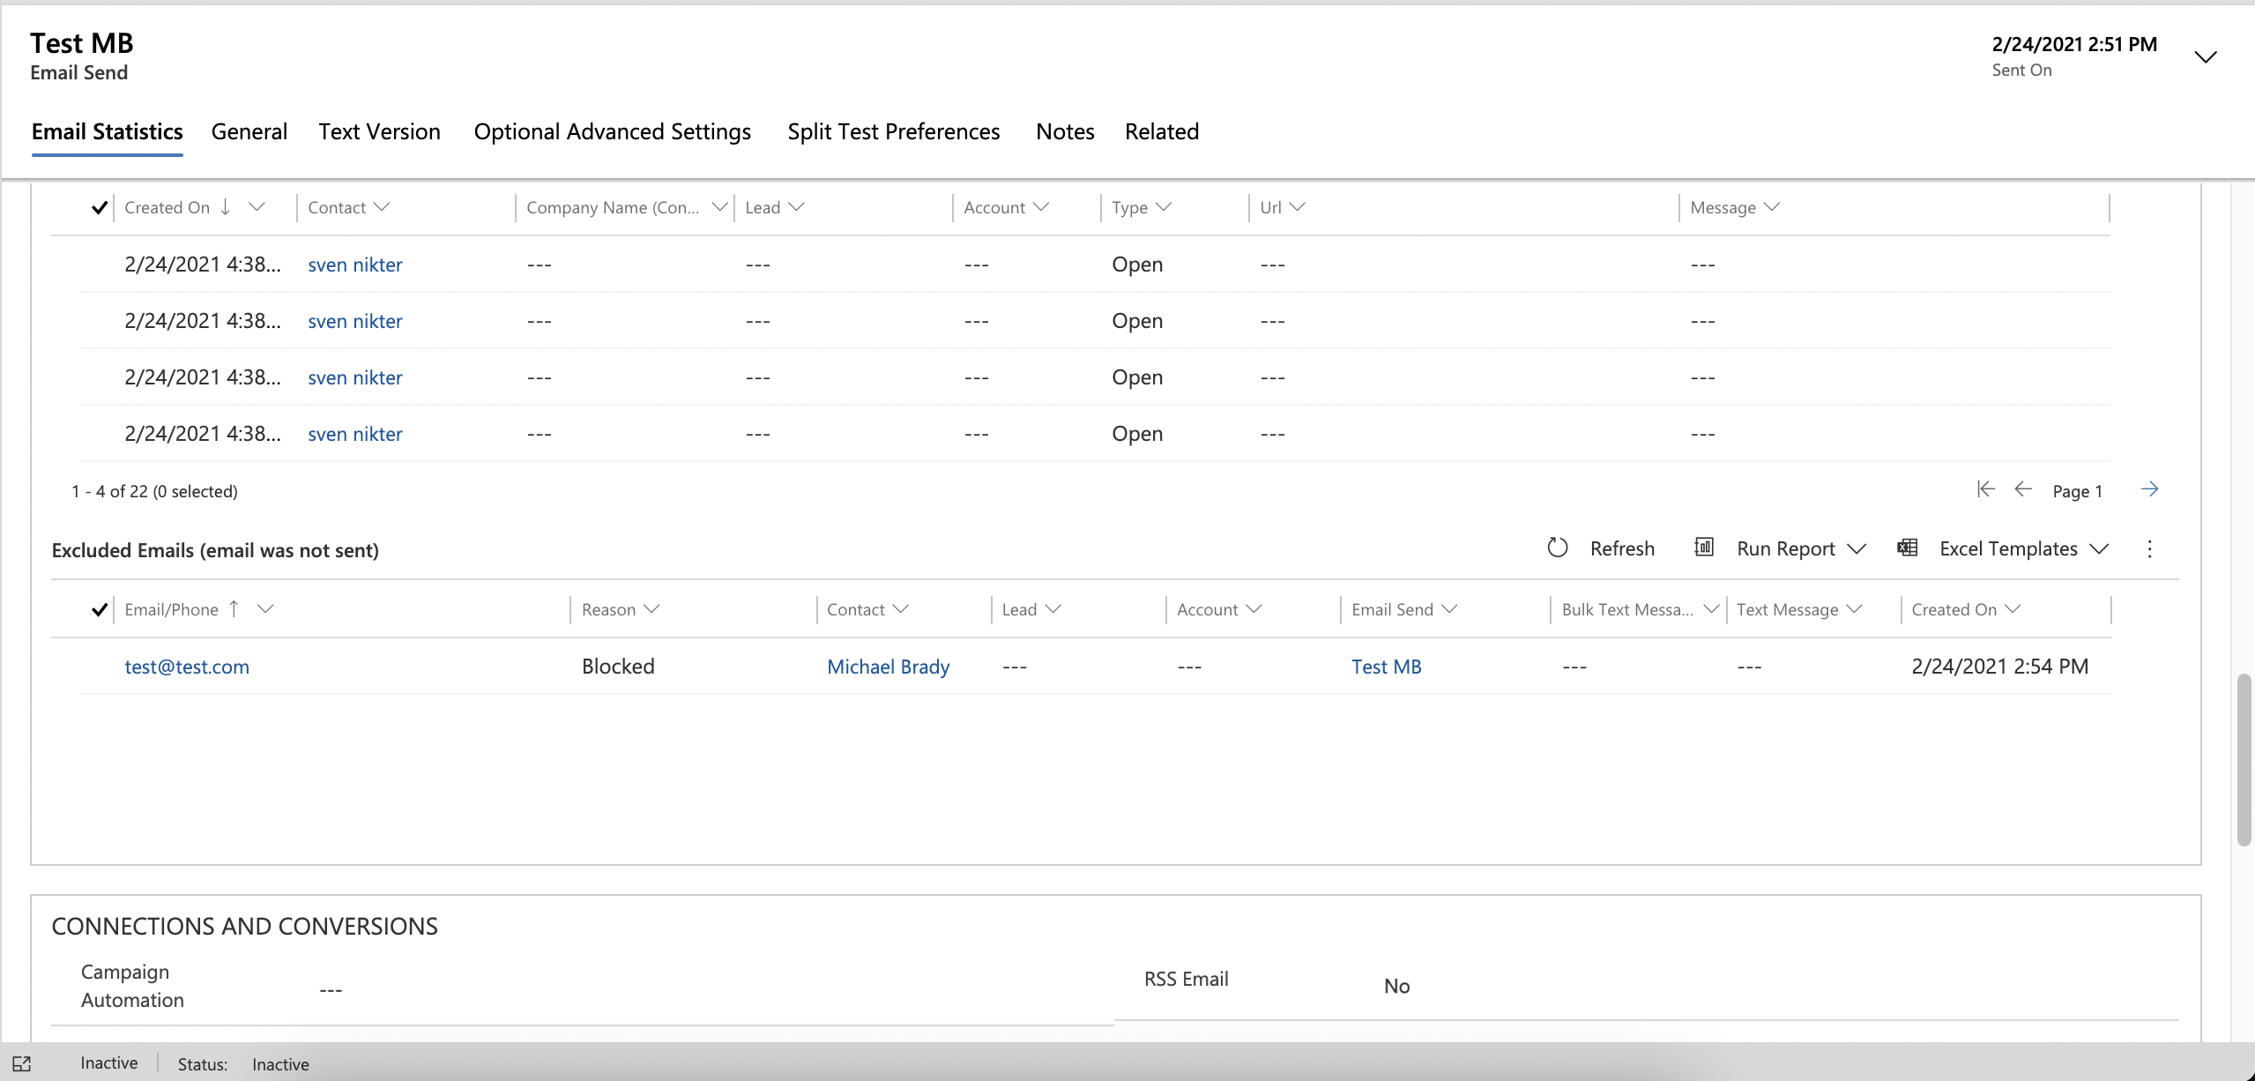
Task: Open the Bulk Text Message column dropdown
Action: [1711, 609]
